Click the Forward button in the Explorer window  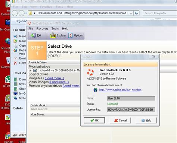[21, 13]
